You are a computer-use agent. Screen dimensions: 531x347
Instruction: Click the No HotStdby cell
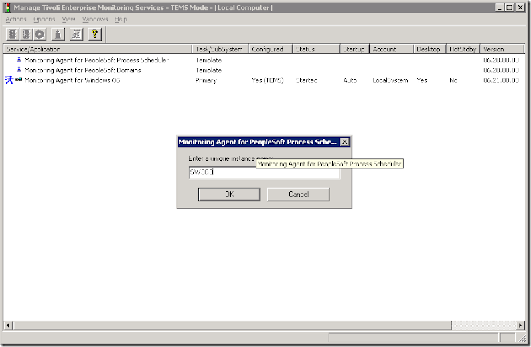coord(453,80)
